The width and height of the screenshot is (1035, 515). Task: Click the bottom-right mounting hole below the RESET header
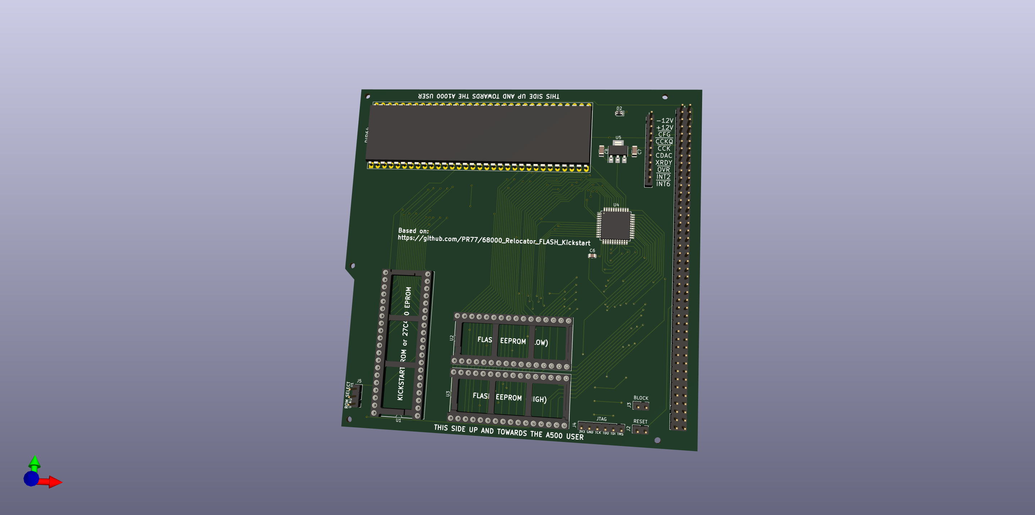click(657, 440)
